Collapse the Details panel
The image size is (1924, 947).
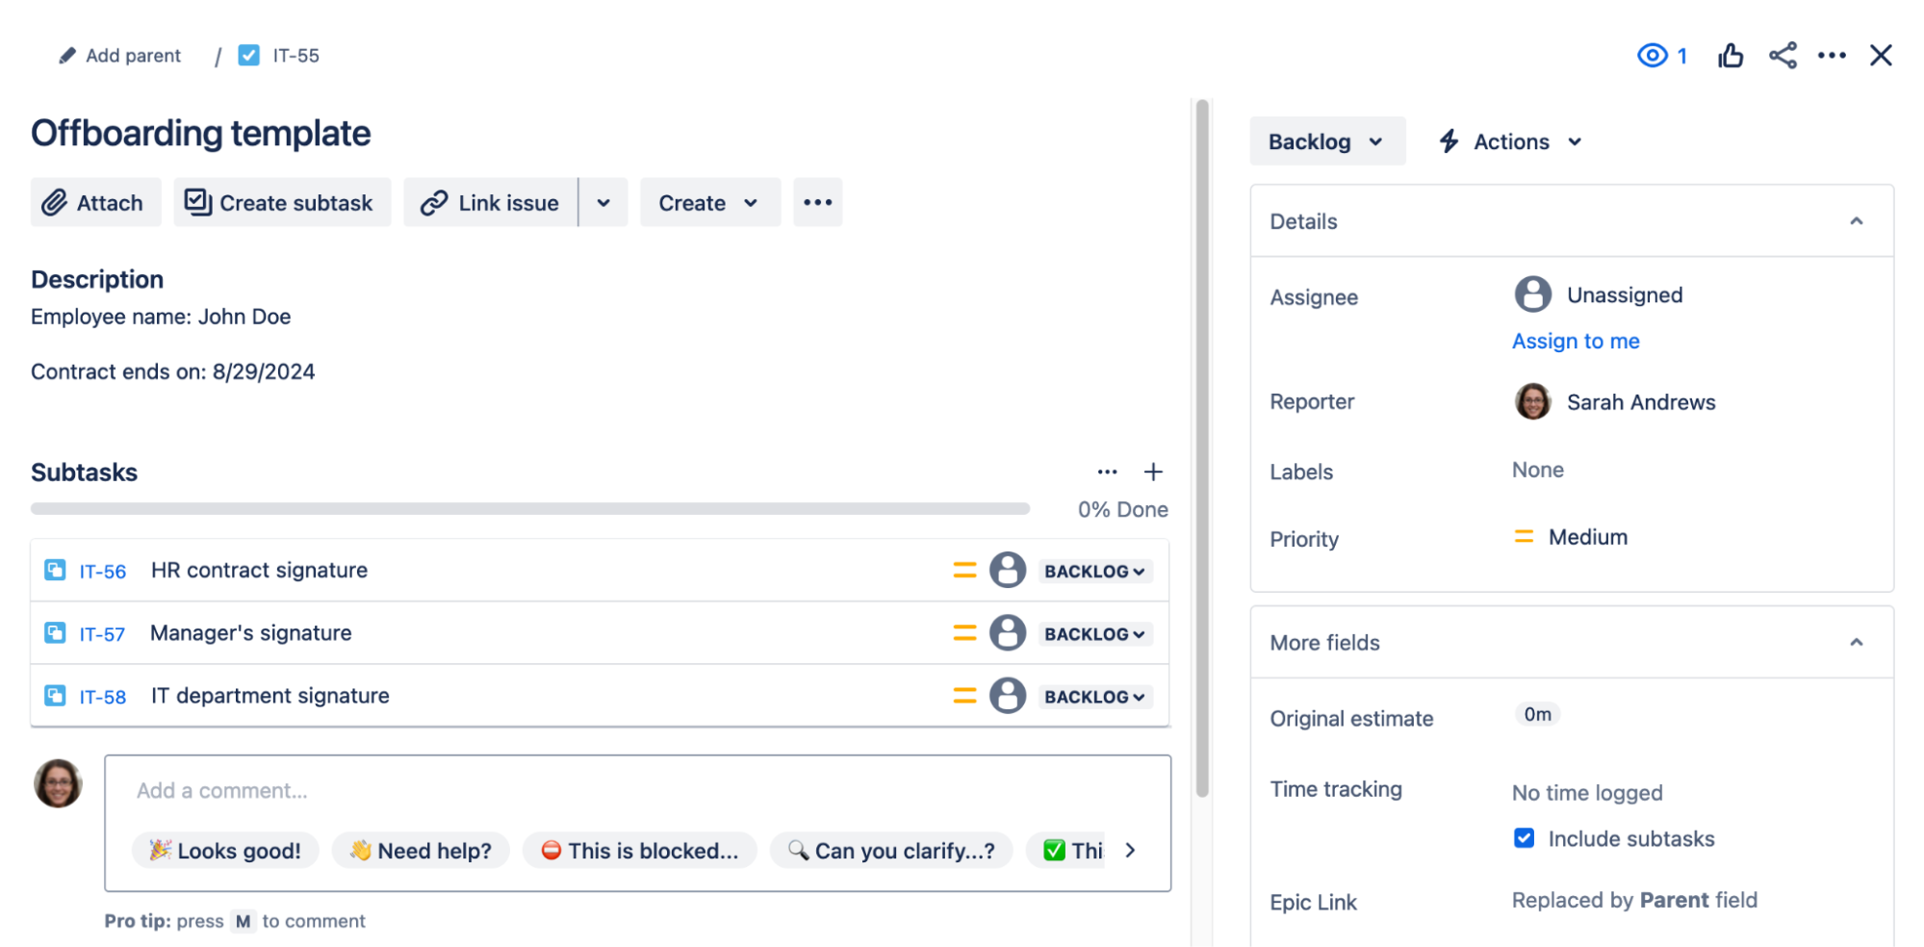(x=1857, y=220)
